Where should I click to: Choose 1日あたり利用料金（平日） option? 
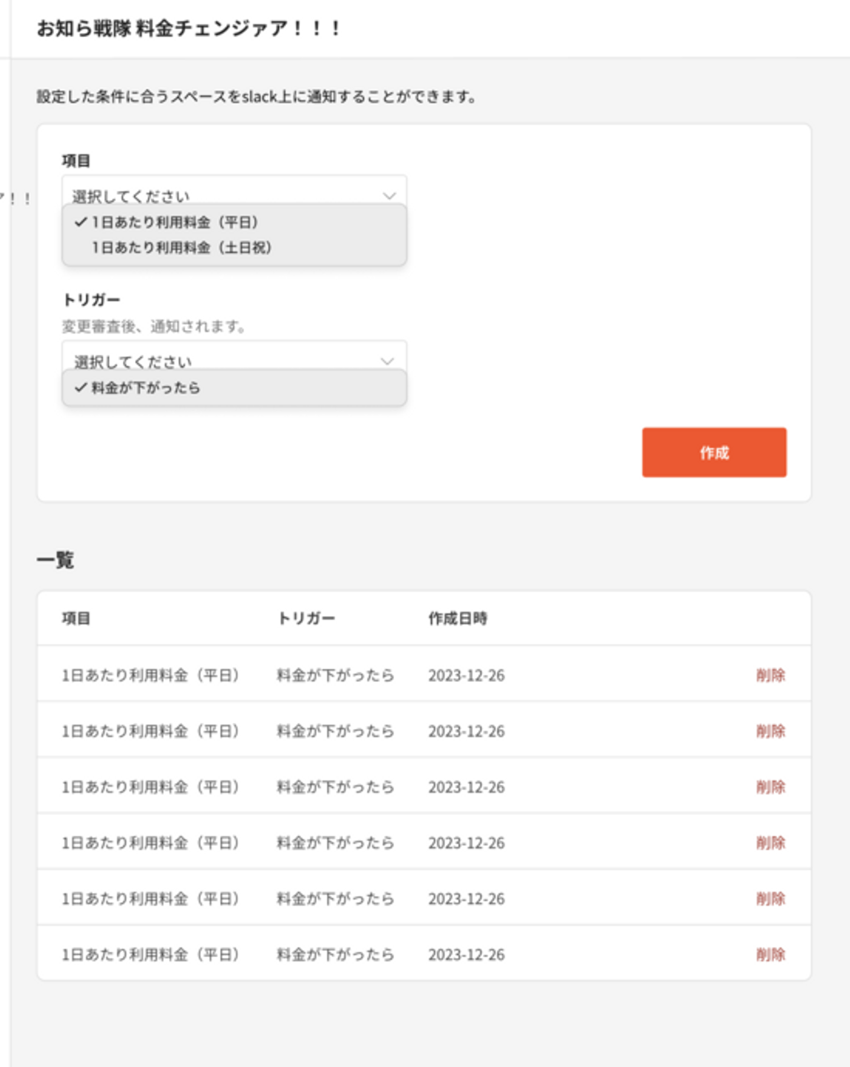click(x=234, y=223)
